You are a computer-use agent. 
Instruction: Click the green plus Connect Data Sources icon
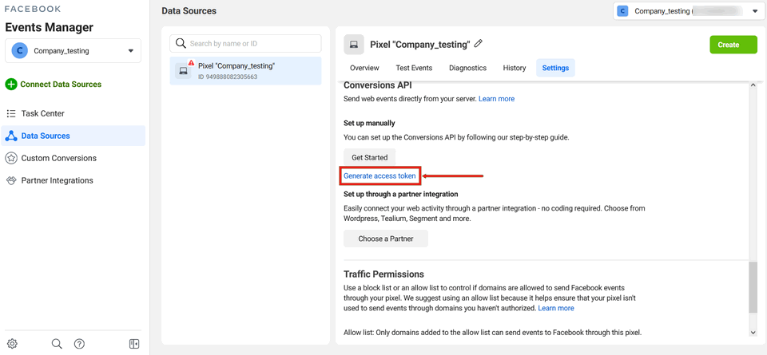pos(10,85)
